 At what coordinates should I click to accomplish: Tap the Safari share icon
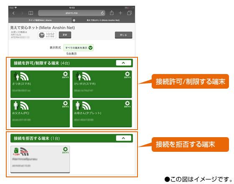click(x=112, y=13)
